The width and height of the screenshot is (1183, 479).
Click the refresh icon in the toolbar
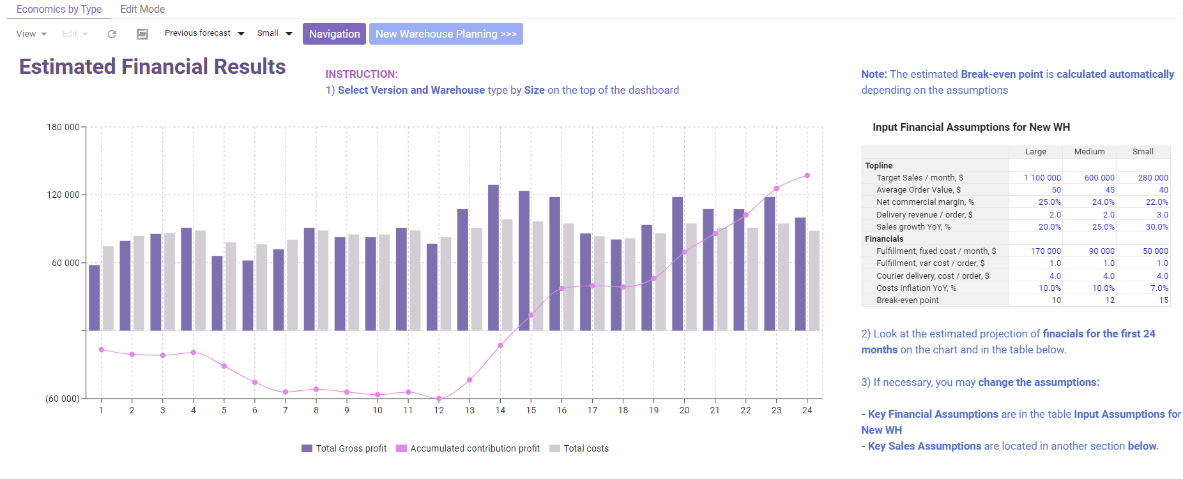coord(112,34)
